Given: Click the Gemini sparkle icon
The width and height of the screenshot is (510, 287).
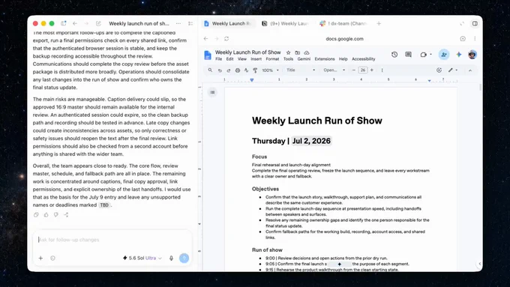Looking at the screenshot, I should 458,55.
